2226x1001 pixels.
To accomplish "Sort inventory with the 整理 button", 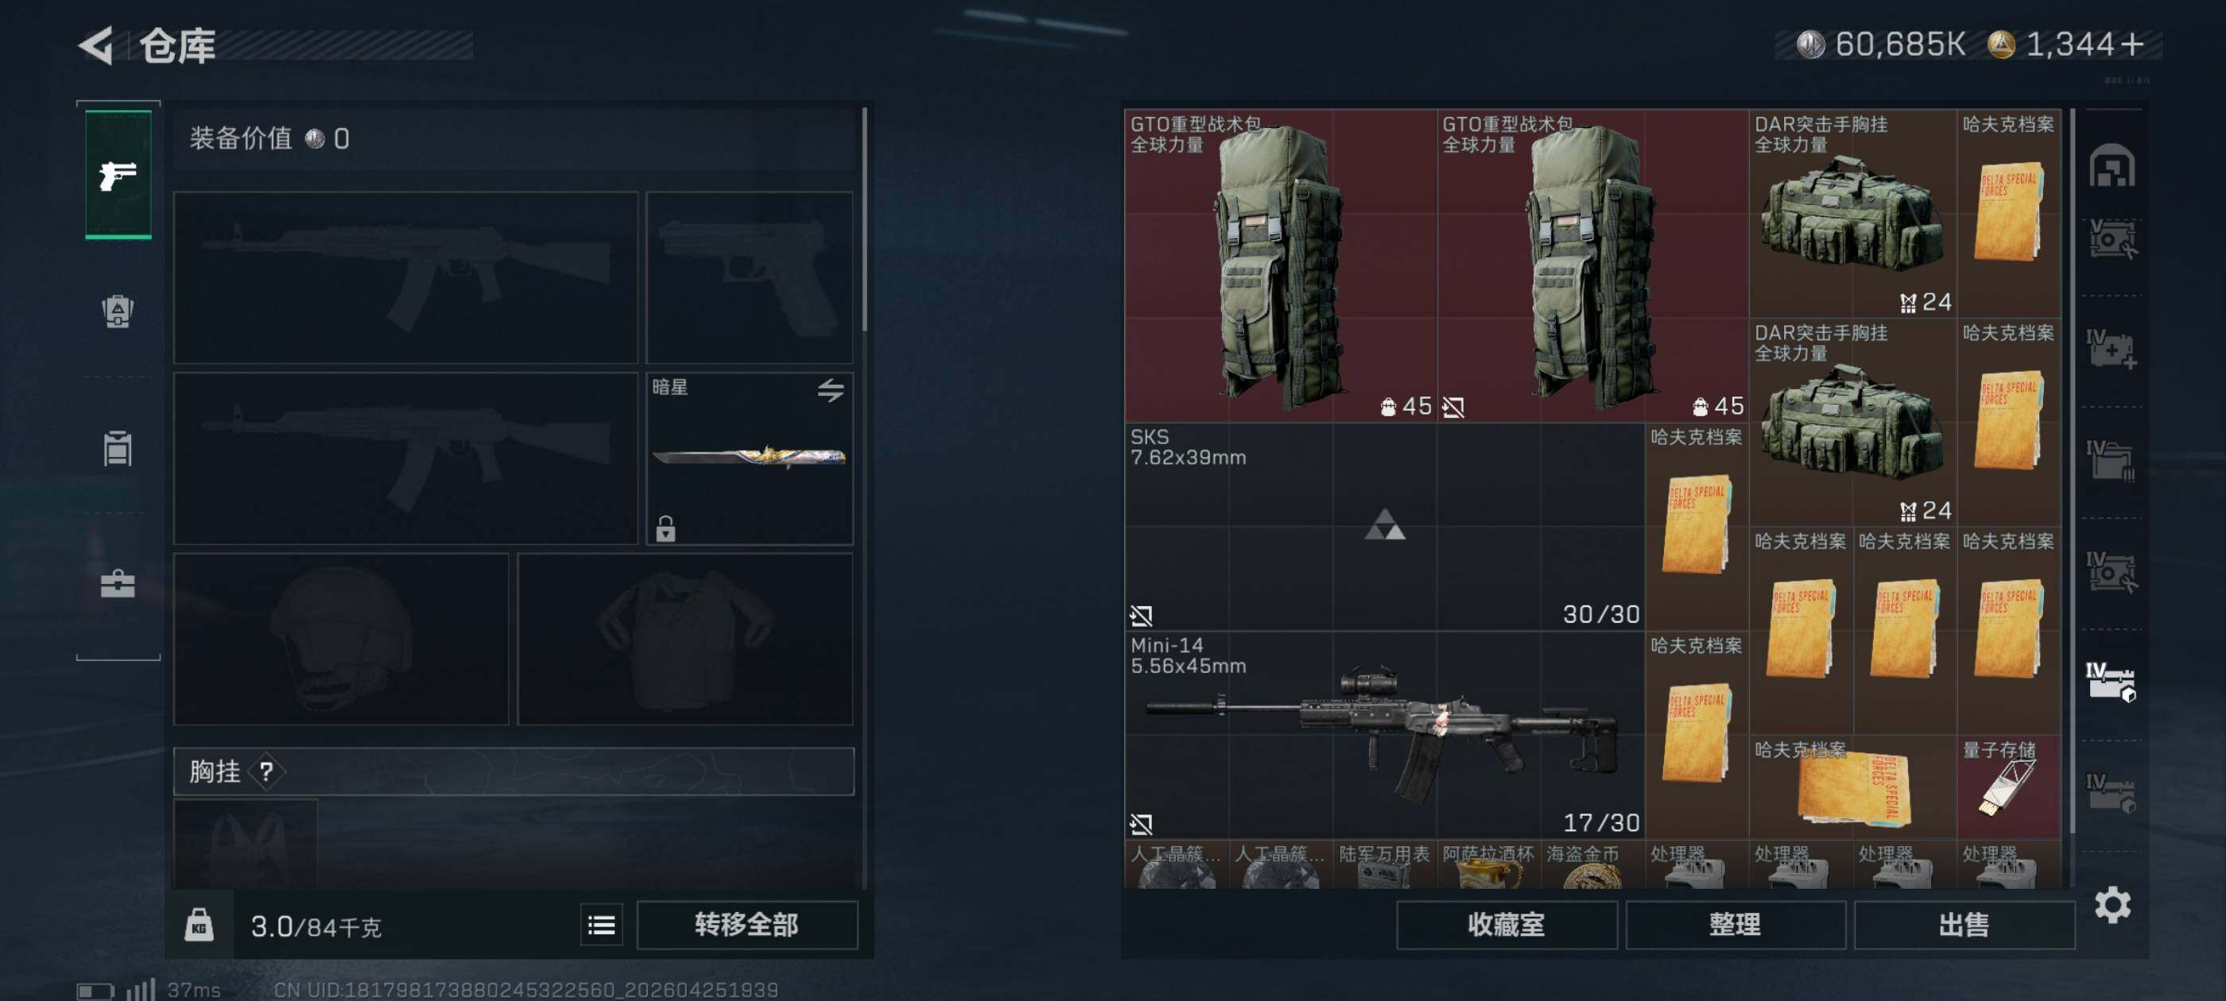I will 1735,925.
